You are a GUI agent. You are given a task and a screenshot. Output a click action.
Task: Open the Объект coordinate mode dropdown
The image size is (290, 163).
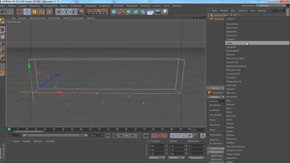pyautogui.click(x=157, y=158)
